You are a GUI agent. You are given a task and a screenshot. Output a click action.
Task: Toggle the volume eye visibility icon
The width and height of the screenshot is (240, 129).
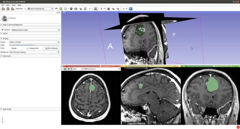(2, 30)
